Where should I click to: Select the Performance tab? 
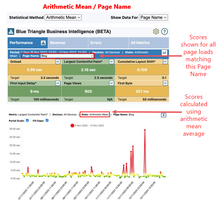(28, 43)
